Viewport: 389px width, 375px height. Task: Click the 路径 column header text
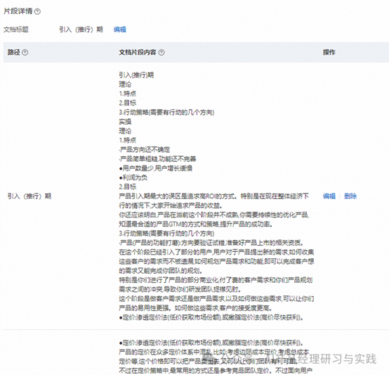click(13, 52)
